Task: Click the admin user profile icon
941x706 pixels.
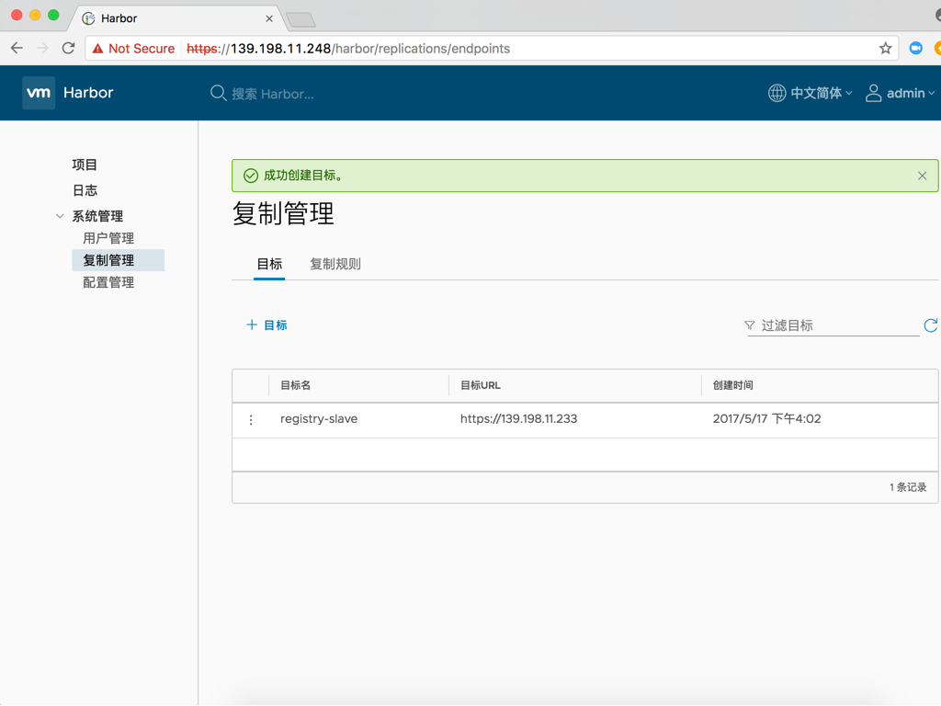Action: 873,93
